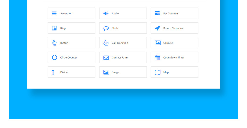Click the Carousel picture icon

[158, 43]
